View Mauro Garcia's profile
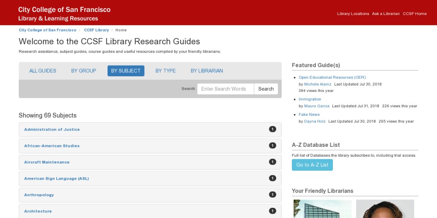The height and width of the screenshot is (218, 437). click(x=317, y=106)
